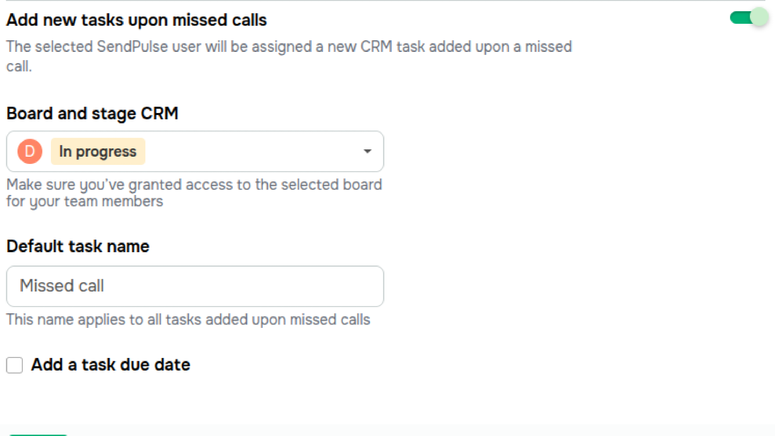The height and width of the screenshot is (436, 775).
Task: Click the green knob of the missed calls switch
Action: coord(759,18)
